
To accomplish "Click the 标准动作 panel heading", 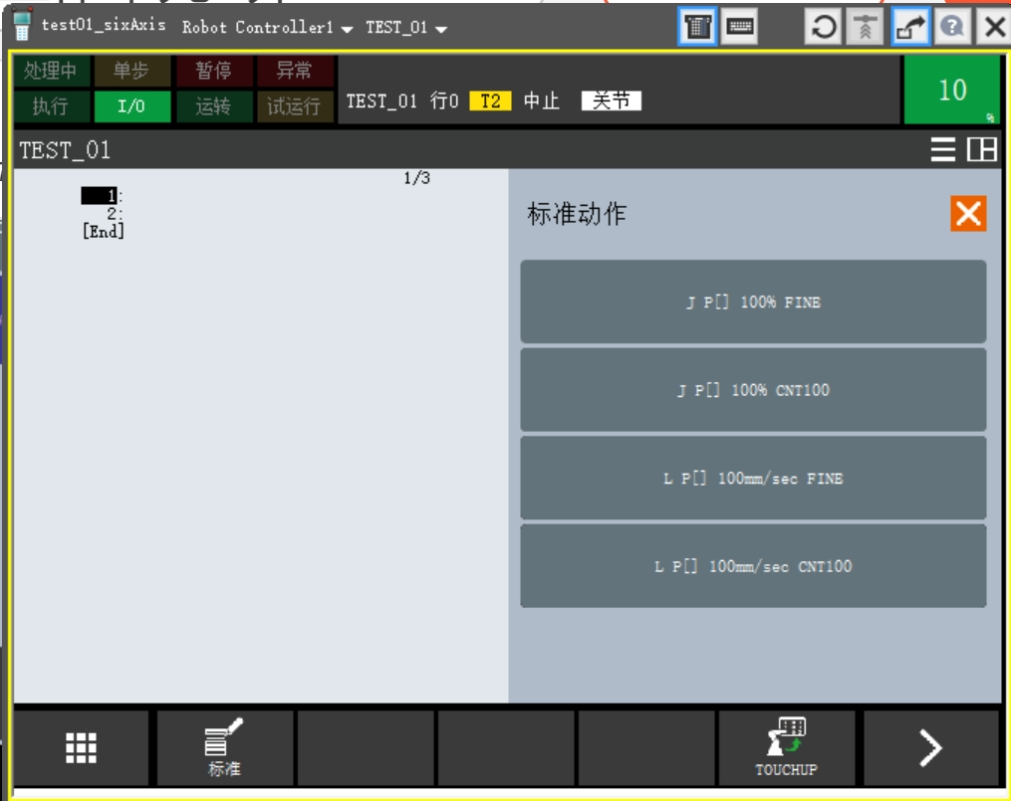I will click(577, 214).
